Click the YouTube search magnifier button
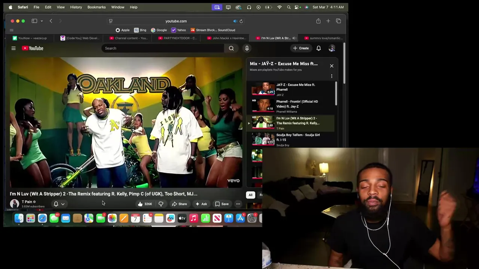This screenshot has height=269, width=479. [x=231, y=48]
